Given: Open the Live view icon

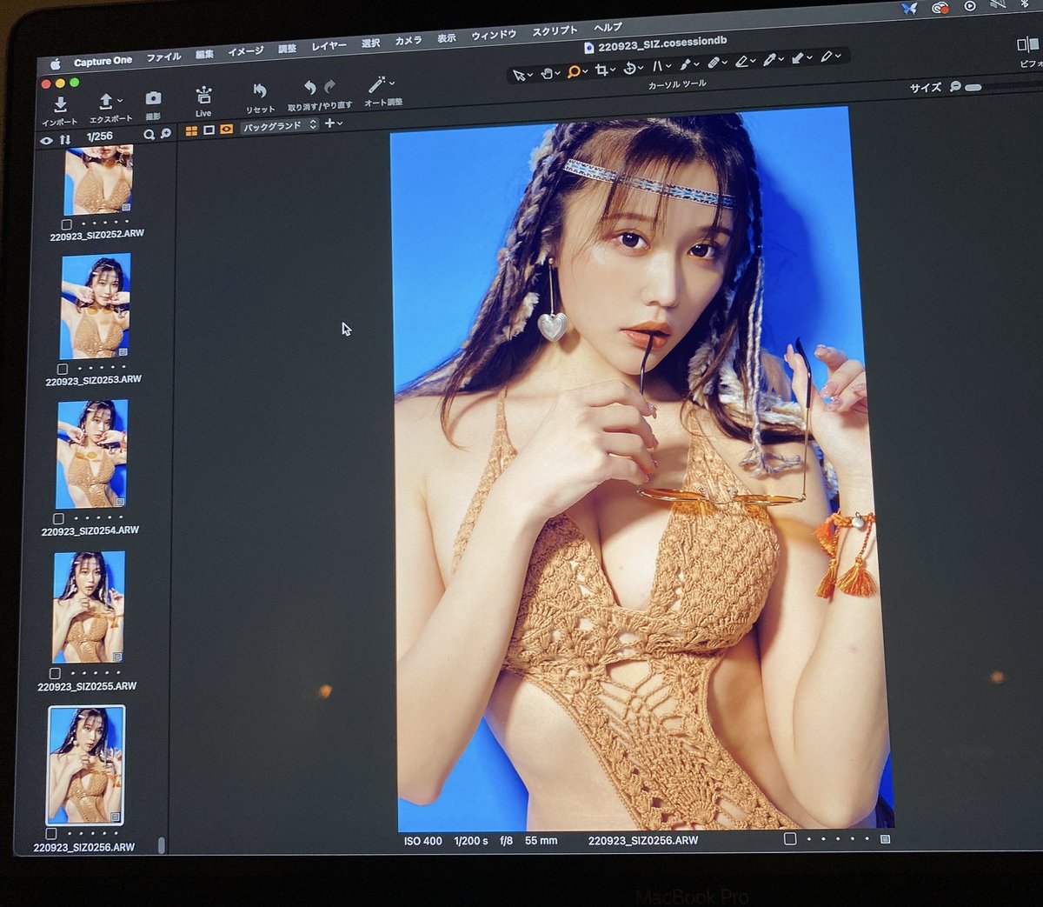Looking at the screenshot, I should click(x=203, y=95).
